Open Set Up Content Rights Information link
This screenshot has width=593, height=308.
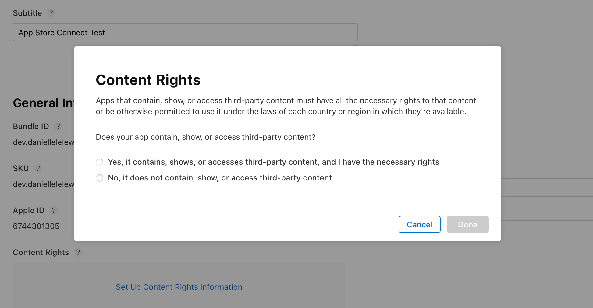(x=179, y=287)
